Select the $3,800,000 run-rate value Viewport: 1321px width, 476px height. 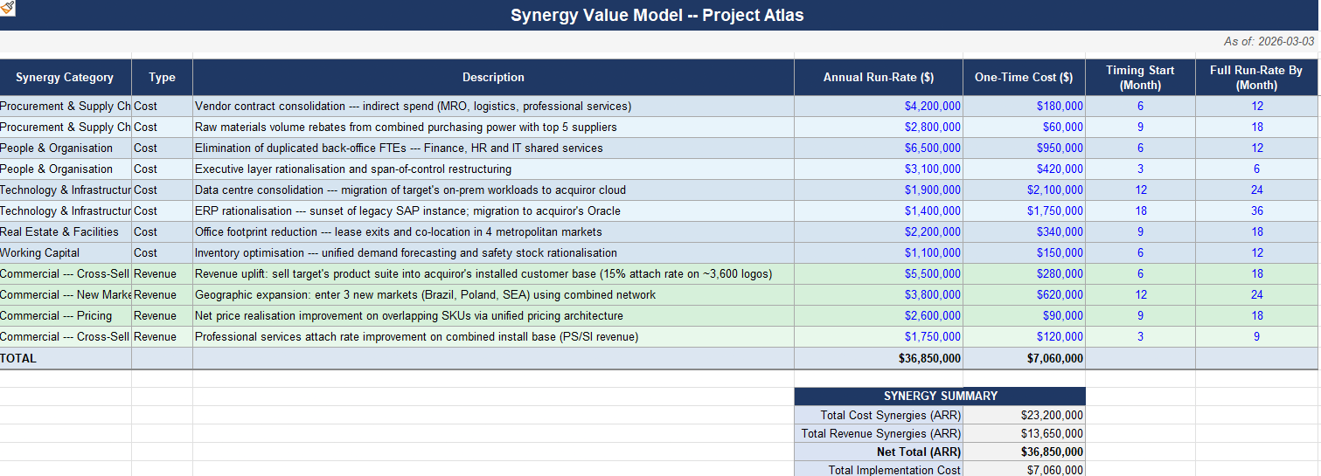click(x=879, y=295)
